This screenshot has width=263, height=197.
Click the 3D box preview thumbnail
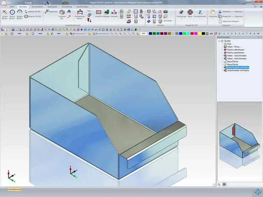tap(240, 142)
